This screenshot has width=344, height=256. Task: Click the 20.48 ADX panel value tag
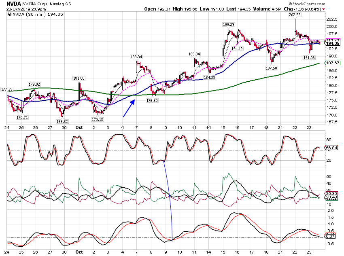pyautogui.click(x=332, y=197)
